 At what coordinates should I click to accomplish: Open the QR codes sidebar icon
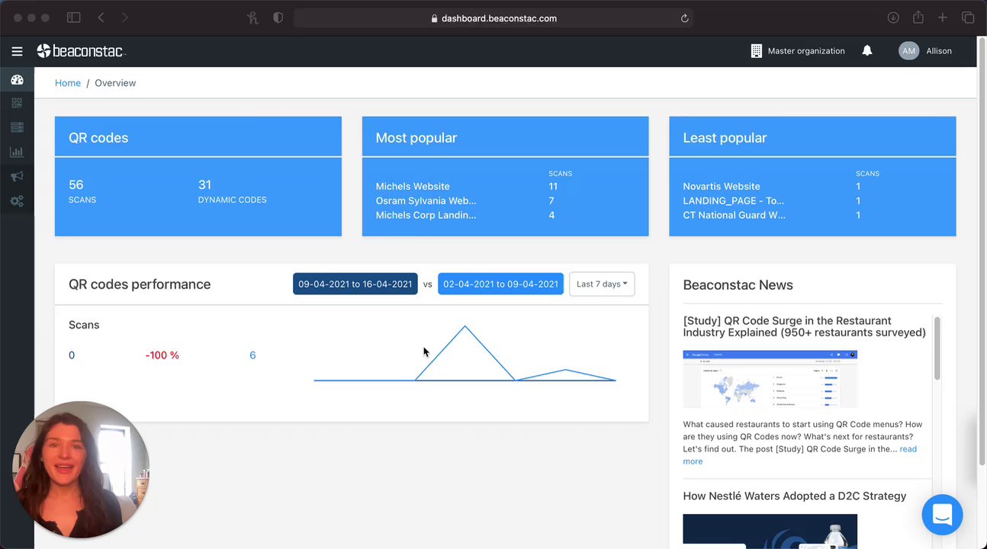pos(17,103)
